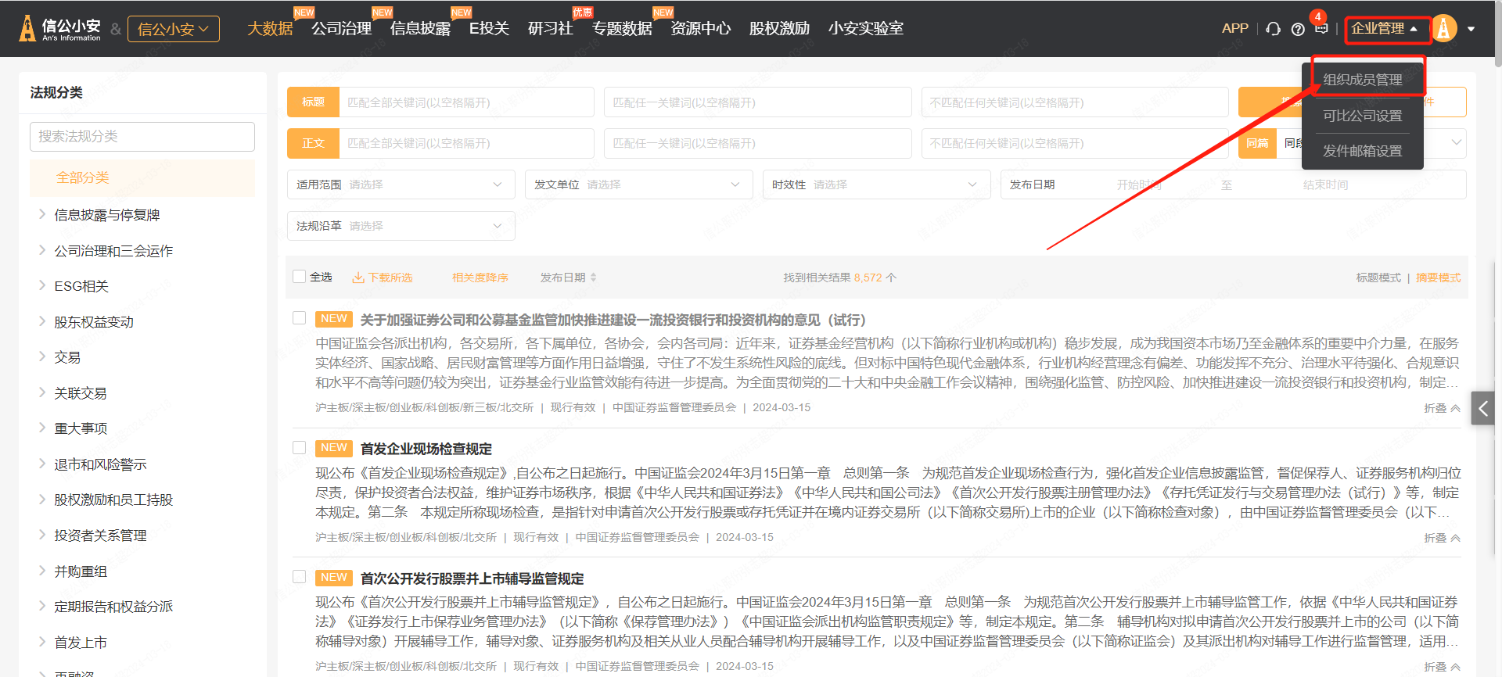Expand the 关联交易 category
This screenshot has width=1502, height=677.
point(41,392)
